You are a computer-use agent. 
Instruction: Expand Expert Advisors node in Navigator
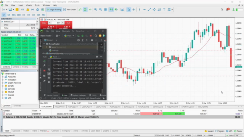(x=3, y=83)
